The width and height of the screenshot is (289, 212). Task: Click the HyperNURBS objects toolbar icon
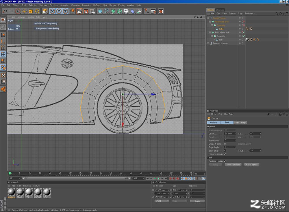click(x=113, y=11)
